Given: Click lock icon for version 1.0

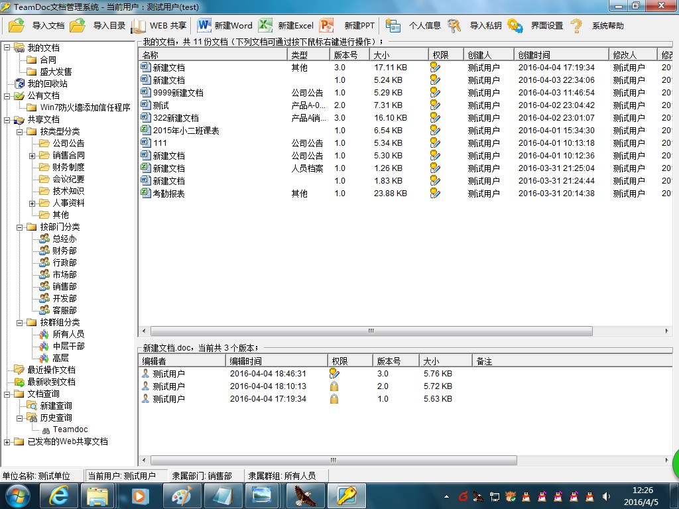Looking at the screenshot, I should [334, 398].
